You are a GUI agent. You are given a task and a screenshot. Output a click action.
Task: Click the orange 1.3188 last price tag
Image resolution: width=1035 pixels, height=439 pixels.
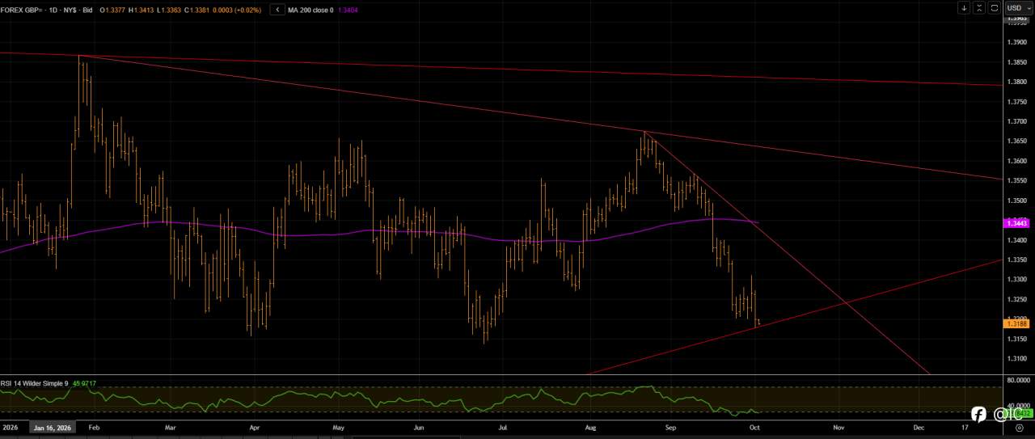(1016, 323)
